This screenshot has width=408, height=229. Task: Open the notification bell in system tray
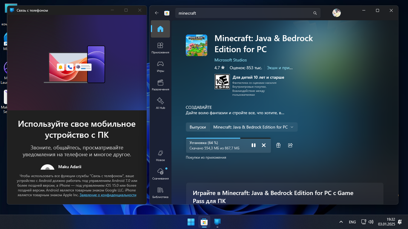pos(400,222)
